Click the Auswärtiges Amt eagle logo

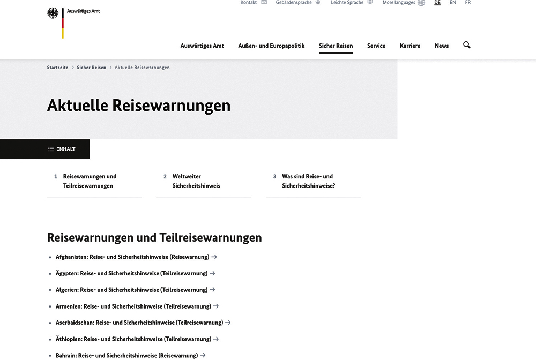click(x=53, y=14)
